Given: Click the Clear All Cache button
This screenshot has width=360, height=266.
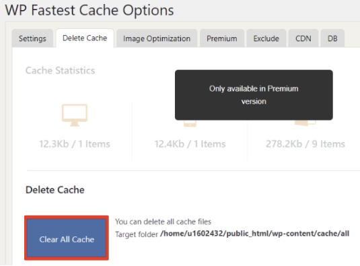Looking at the screenshot, I should 67,238.
